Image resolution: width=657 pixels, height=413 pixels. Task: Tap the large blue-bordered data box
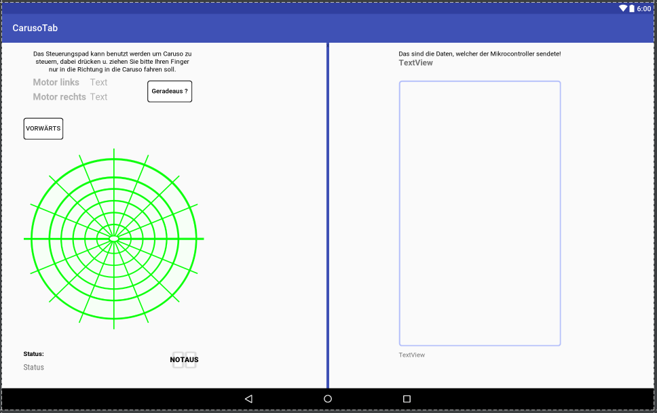(480, 214)
